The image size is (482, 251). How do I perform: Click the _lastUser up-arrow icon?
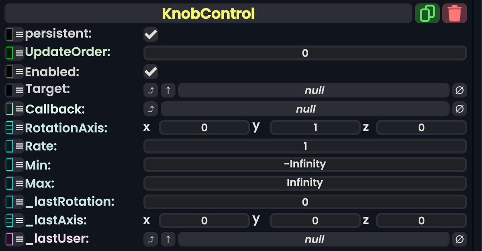point(168,239)
